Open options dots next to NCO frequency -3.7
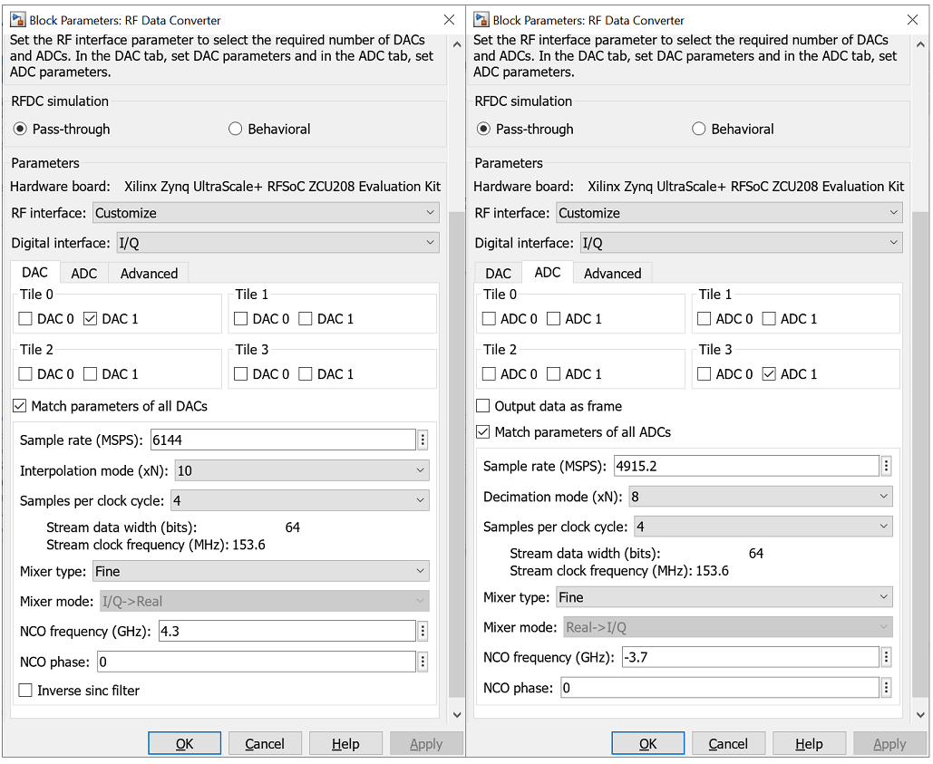933x764 pixels. (886, 657)
